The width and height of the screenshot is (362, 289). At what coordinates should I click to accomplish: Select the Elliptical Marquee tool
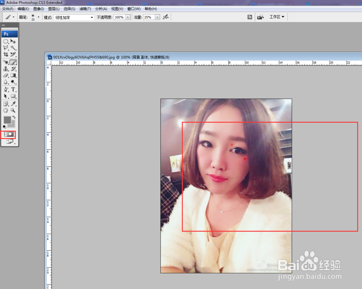click(6, 42)
